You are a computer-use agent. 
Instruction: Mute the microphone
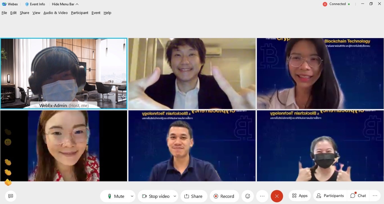coord(116,196)
